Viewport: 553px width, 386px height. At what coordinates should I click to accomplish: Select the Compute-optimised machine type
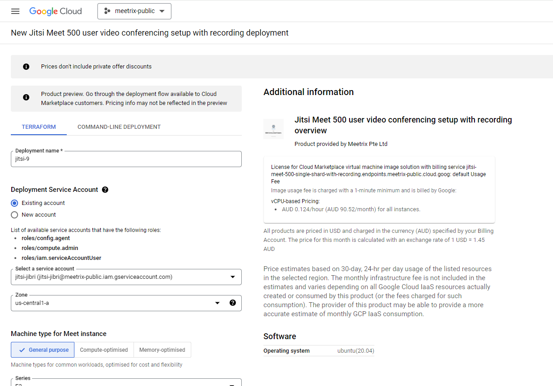tap(104, 350)
